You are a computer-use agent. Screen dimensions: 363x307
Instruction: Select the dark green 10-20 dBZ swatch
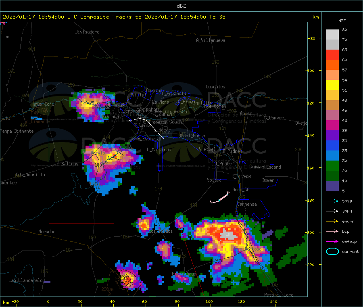pyautogui.click(x=332, y=176)
